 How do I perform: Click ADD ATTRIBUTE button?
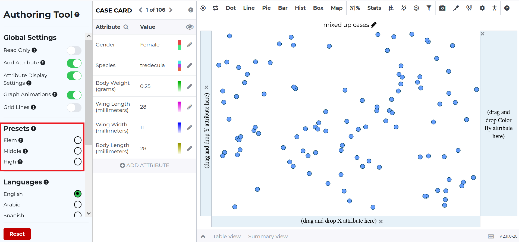[144, 165]
